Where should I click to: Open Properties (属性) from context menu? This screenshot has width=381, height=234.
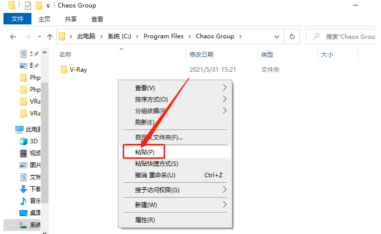tap(175, 220)
